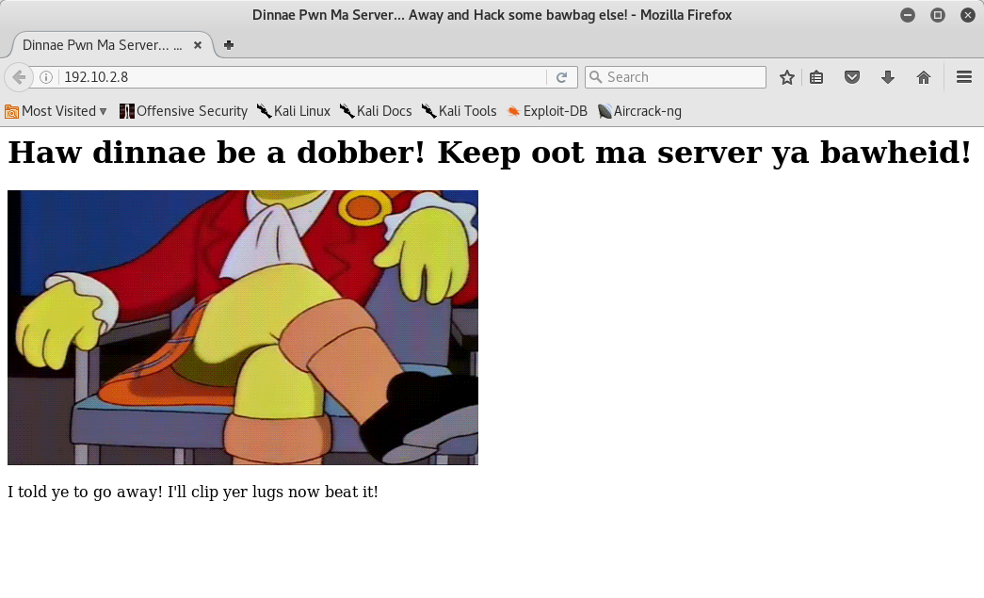Click the Back navigation arrow

(x=18, y=77)
